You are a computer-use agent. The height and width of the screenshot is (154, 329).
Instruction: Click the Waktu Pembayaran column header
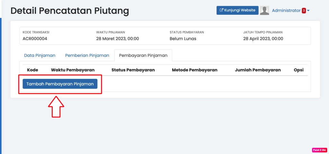point(73,70)
